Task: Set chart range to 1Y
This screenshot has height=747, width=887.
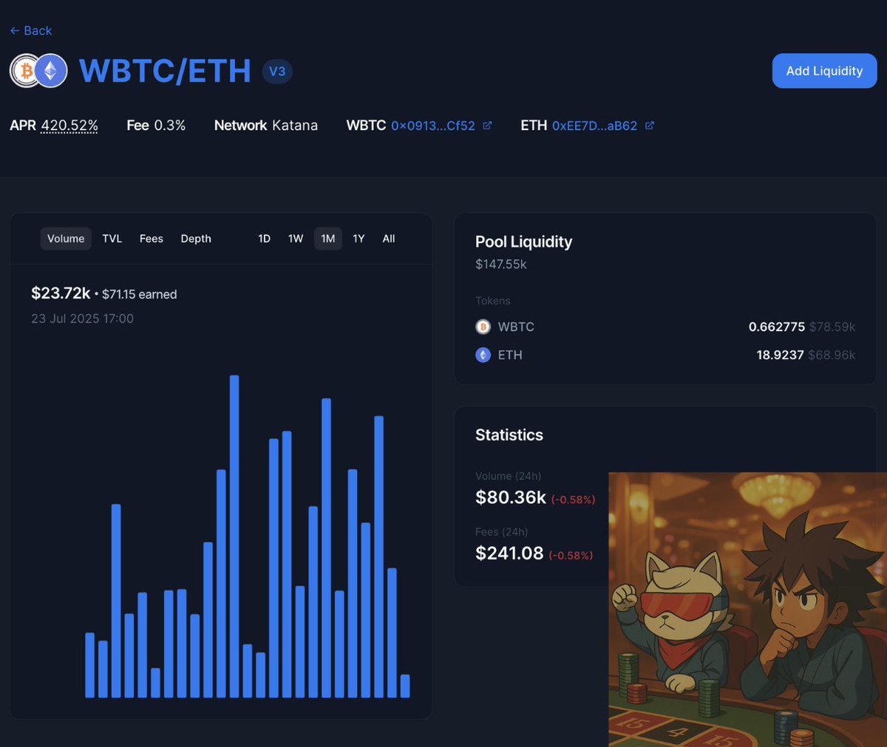Action: pos(358,239)
